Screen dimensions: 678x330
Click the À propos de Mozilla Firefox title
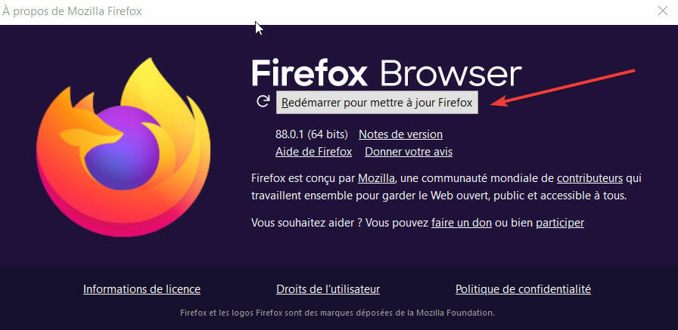click(x=72, y=11)
